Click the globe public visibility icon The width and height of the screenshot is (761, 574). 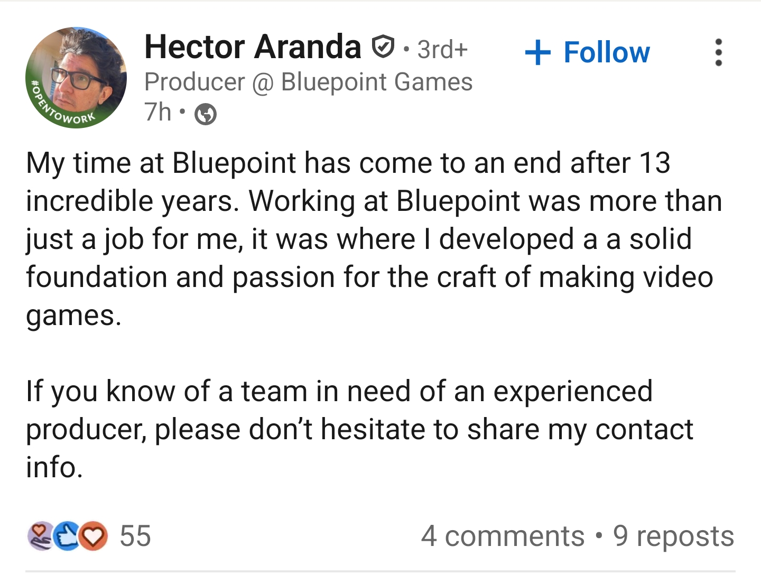coord(206,114)
